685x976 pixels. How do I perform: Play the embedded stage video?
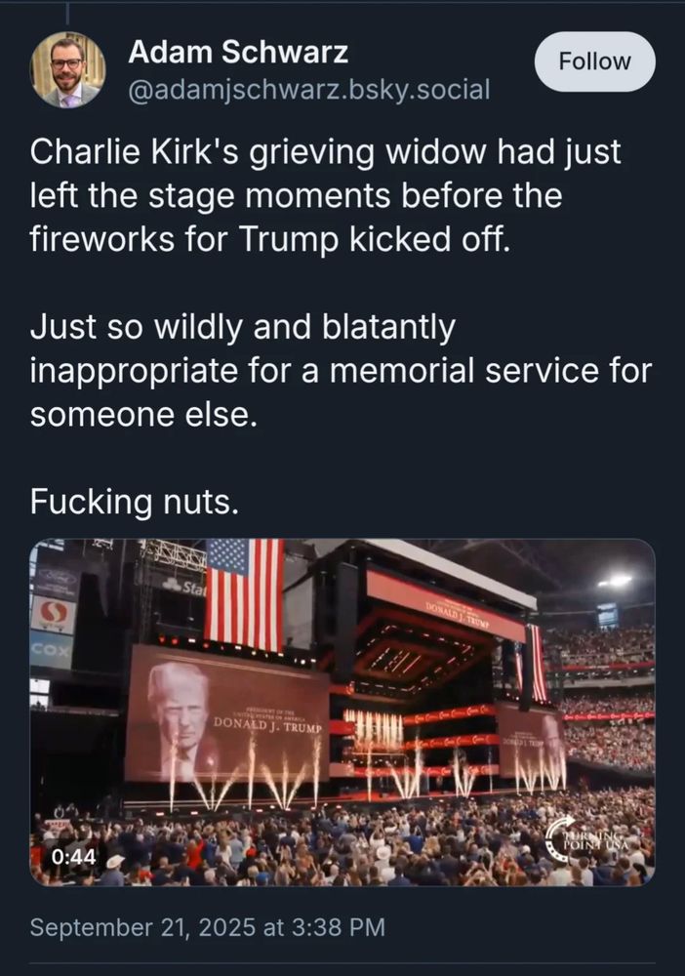tap(342, 712)
